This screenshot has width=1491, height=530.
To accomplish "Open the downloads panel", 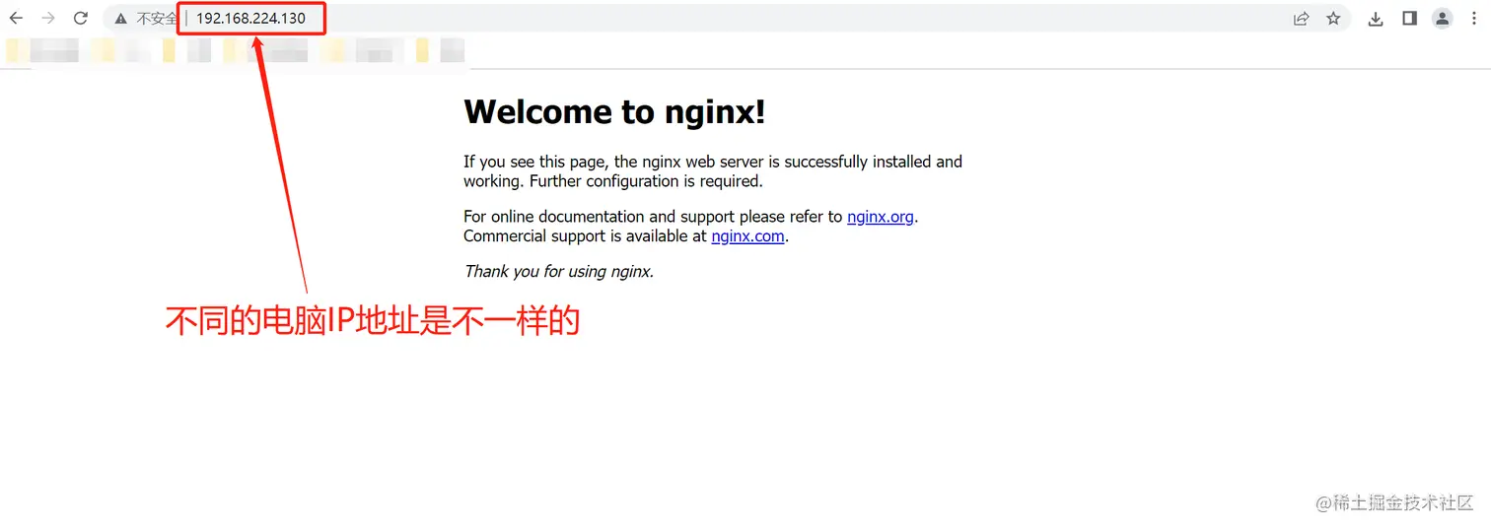I will click(x=1376, y=18).
